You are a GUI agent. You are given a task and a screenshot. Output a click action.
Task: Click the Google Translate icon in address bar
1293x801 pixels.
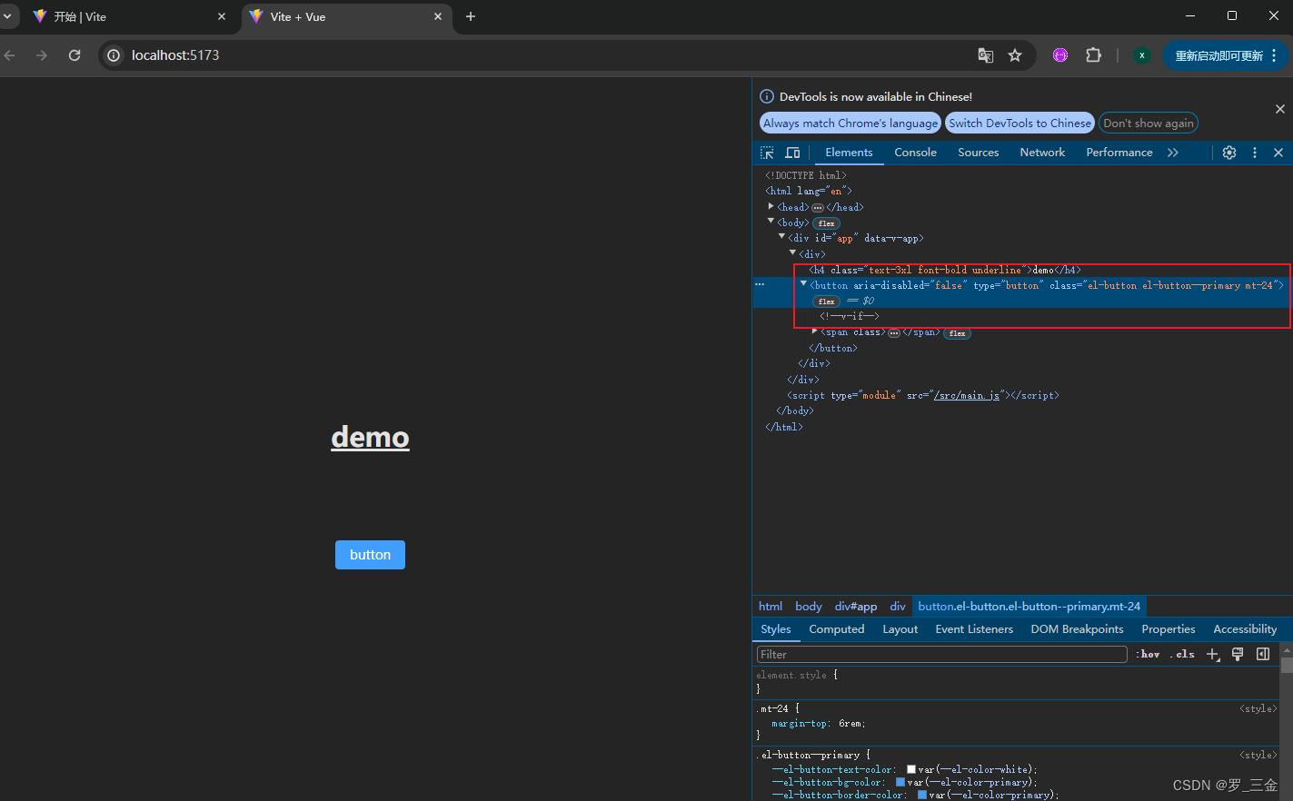(x=986, y=55)
